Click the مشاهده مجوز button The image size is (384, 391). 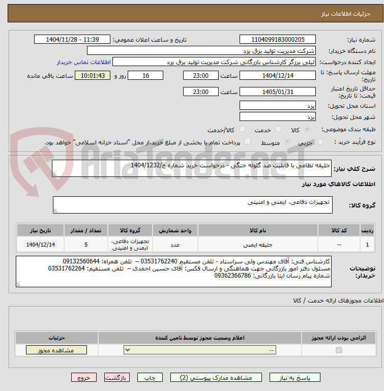56,350
